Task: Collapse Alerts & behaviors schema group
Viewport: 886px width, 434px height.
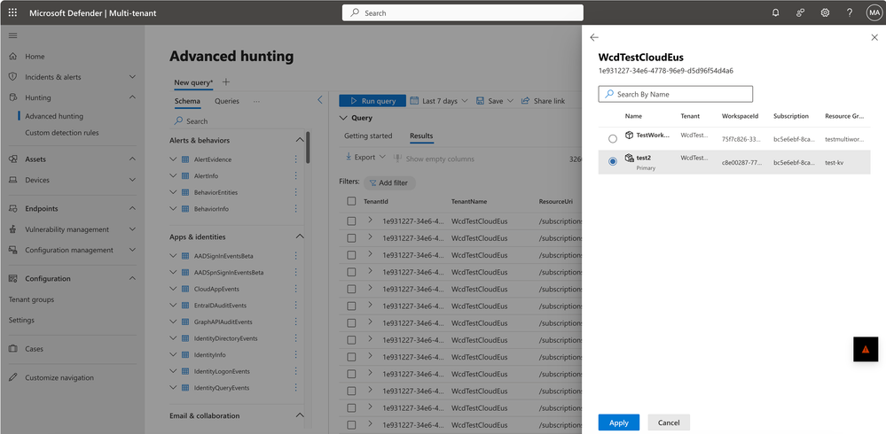Action: (300, 140)
